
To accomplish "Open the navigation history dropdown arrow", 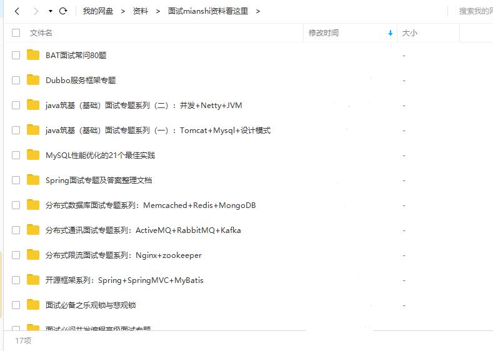I will [51, 11].
